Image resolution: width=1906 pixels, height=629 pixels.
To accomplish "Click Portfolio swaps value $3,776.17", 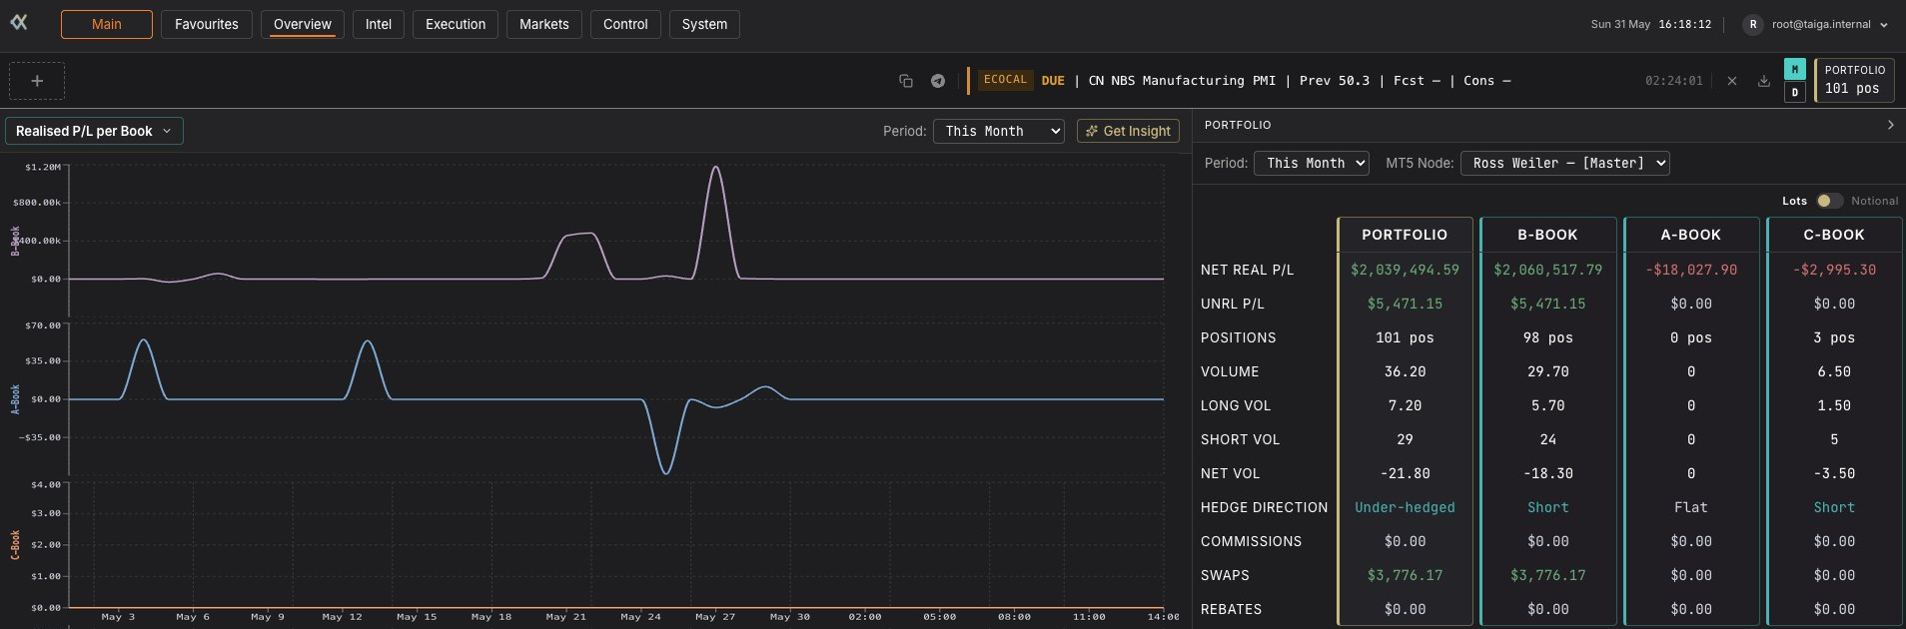I will point(1405,575).
